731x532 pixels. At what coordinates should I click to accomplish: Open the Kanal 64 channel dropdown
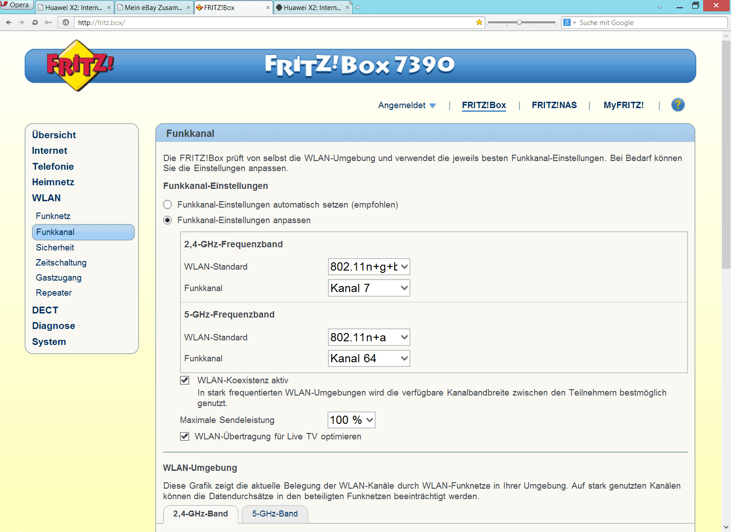tap(369, 358)
